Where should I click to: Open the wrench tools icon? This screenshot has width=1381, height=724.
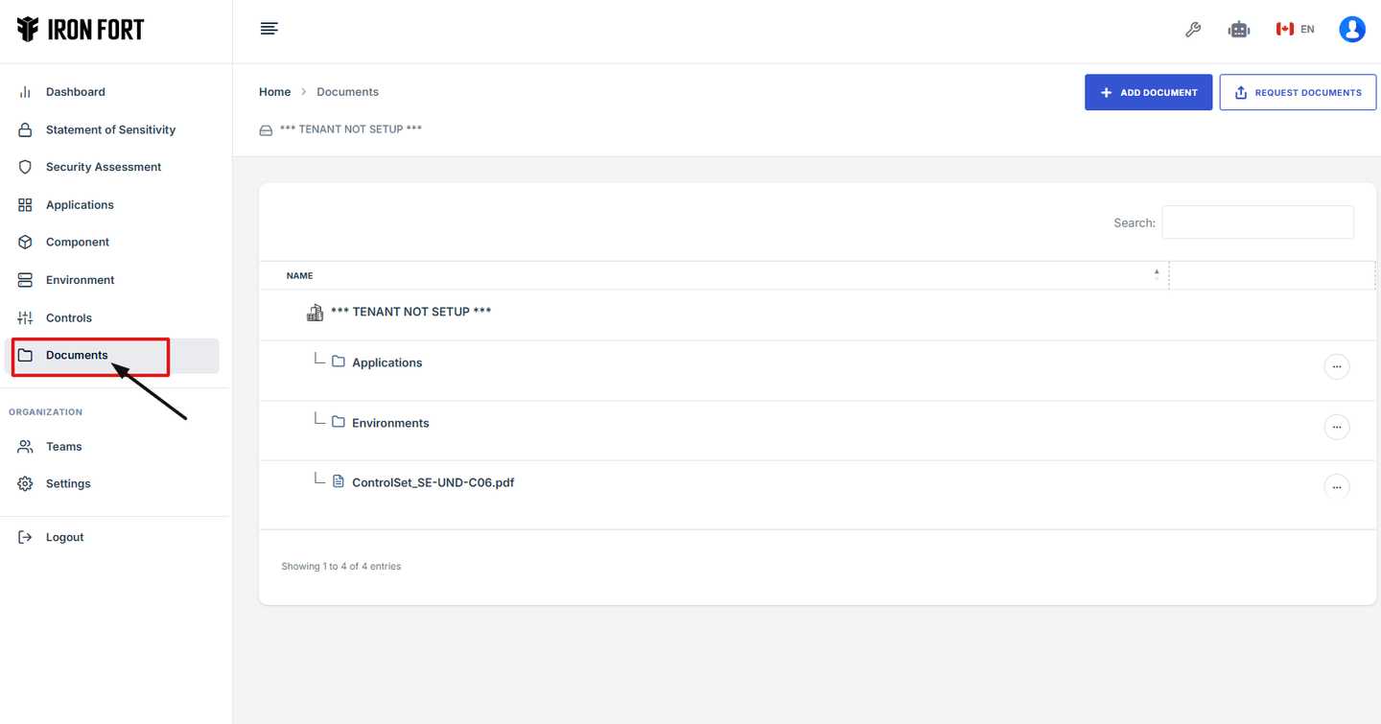click(x=1193, y=30)
